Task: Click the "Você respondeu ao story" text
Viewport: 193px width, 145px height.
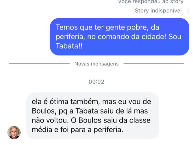Action: (151, 2)
